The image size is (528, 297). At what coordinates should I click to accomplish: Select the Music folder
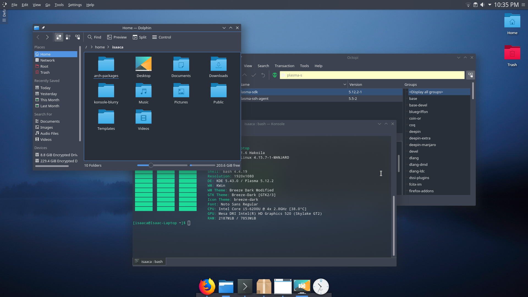coord(144,94)
